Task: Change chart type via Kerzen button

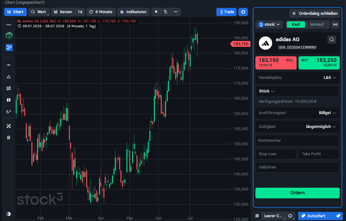Action: [x=63, y=12]
